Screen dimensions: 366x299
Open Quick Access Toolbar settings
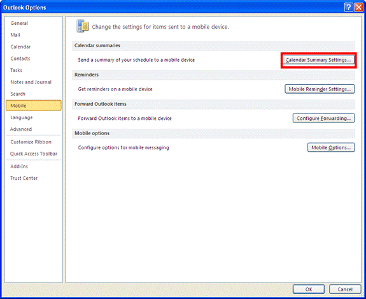(x=34, y=154)
